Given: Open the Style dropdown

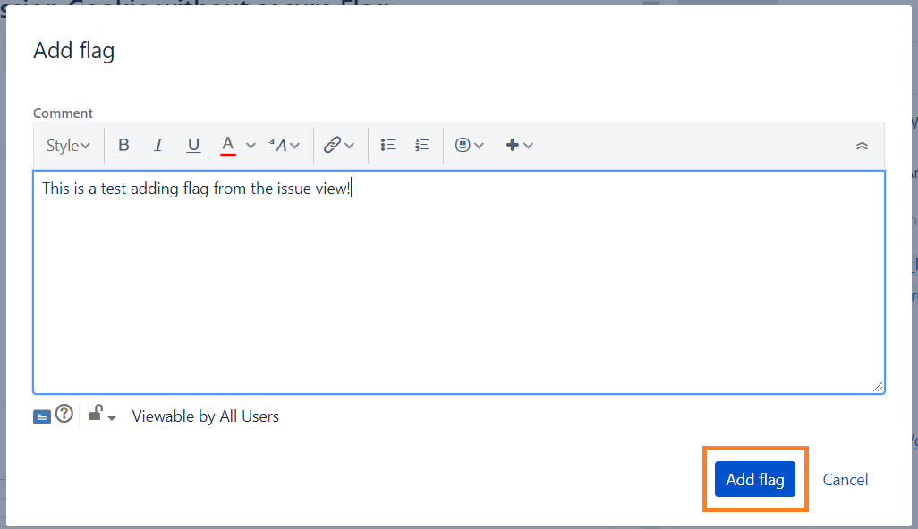Looking at the screenshot, I should coord(68,145).
